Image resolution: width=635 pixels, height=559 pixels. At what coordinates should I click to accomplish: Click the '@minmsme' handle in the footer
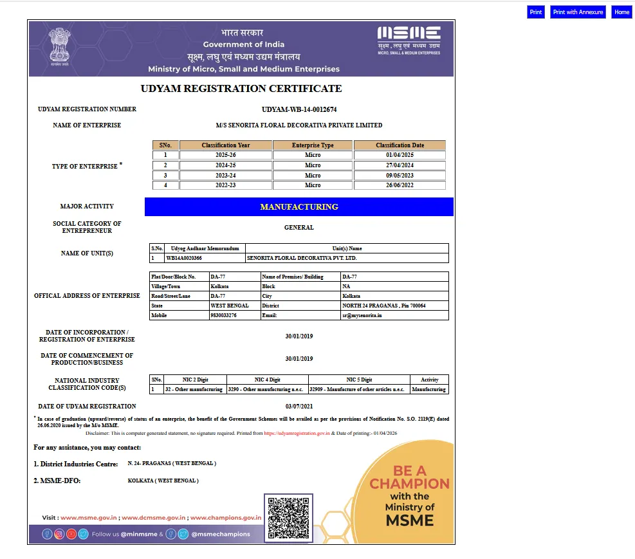click(x=139, y=535)
